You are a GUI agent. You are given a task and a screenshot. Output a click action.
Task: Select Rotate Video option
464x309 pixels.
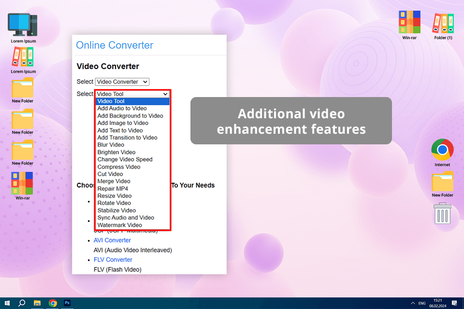132,203
